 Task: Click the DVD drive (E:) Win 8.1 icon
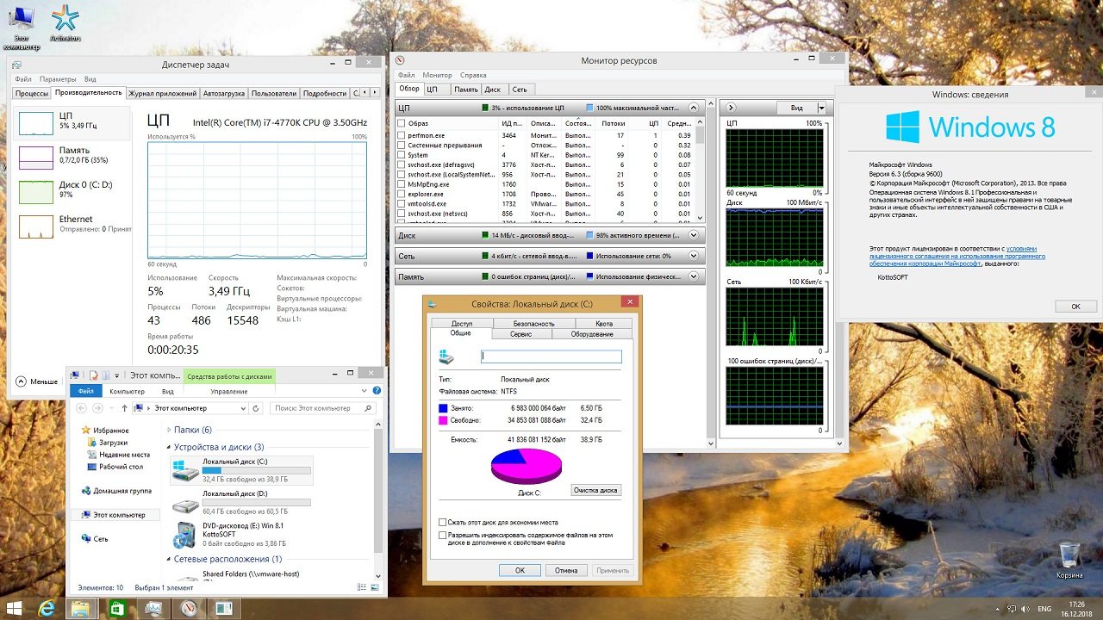click(x=184, y=534)
